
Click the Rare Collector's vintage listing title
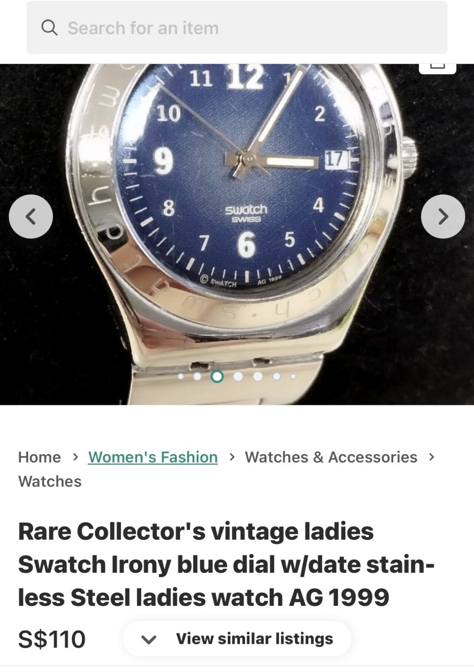pos(226,564)
